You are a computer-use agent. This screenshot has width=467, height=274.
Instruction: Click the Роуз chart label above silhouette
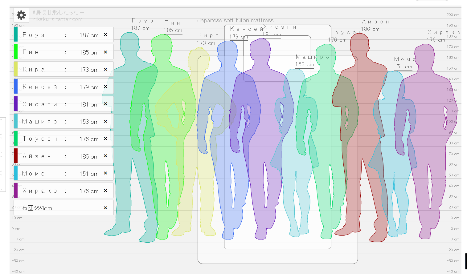coord(142,21)
